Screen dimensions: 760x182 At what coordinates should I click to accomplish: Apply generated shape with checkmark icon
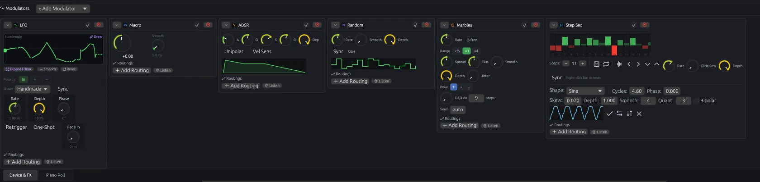[609, 114]
